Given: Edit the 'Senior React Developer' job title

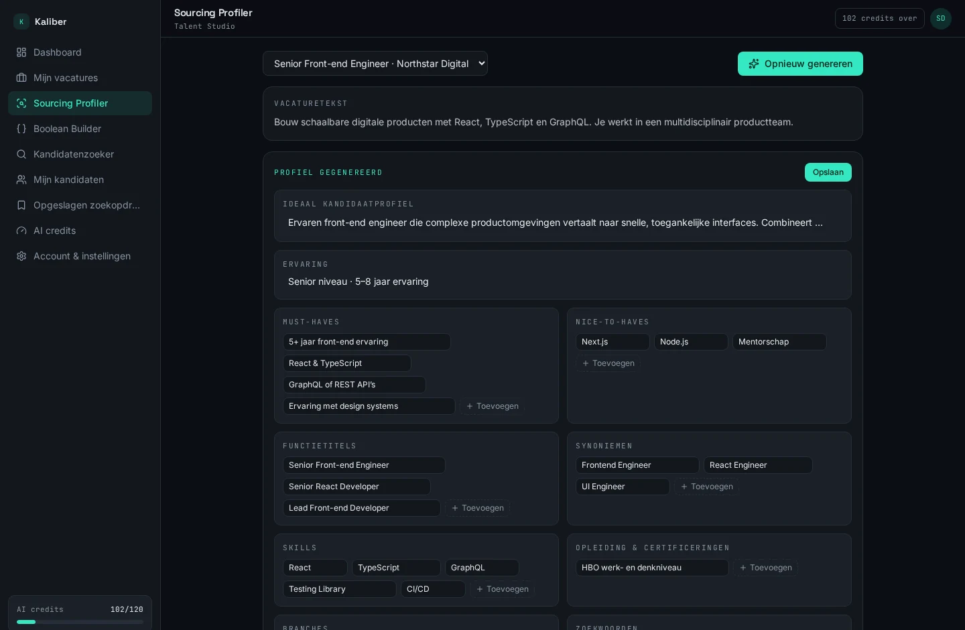Looking at the screenshot, I should pyautogui.click(x=357, y=487).
